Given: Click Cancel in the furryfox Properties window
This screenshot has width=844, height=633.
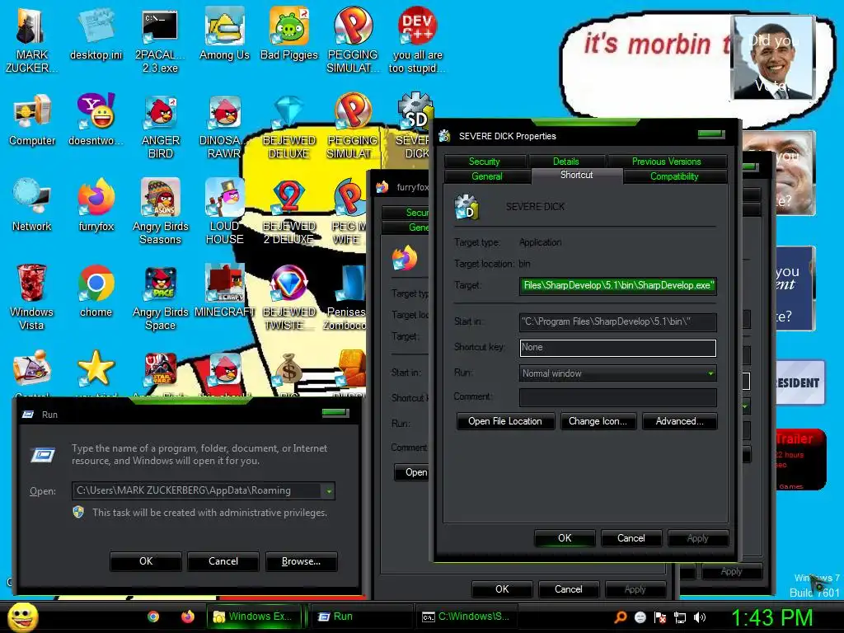Looking at the screenshot, I should [x=569, y=588].
